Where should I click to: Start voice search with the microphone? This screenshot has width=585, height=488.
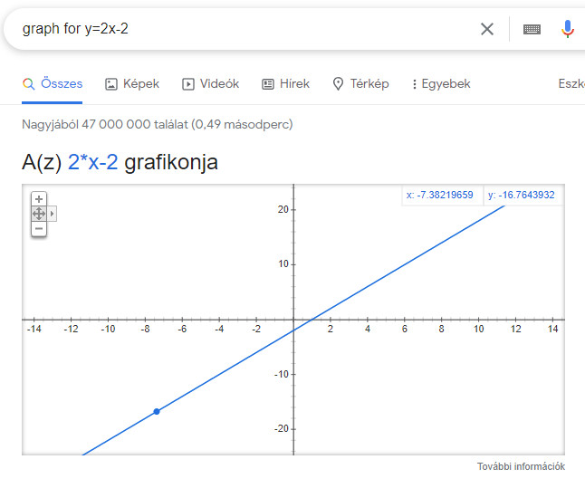tap(568, 29)
